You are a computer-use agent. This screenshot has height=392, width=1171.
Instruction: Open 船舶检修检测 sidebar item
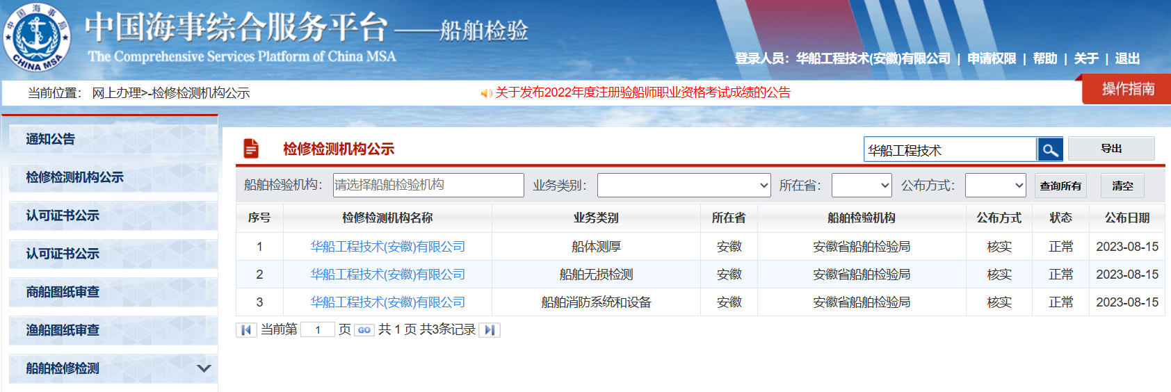point(113,368)
